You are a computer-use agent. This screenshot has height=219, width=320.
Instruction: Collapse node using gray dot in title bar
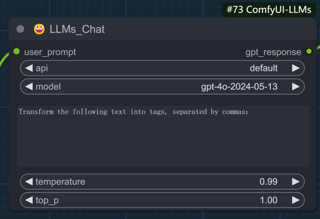point(20,29)
